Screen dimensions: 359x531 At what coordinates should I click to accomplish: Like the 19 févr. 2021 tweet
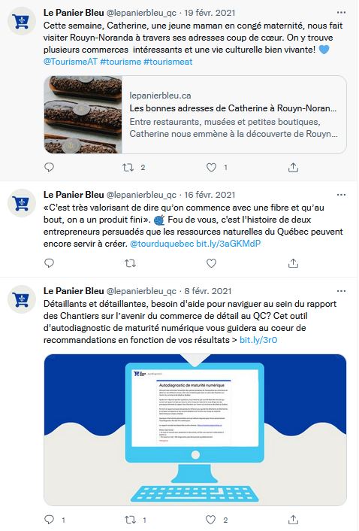click(211, 167)
